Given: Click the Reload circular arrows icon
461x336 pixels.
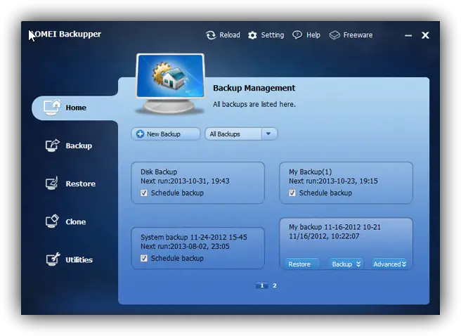Looking at the screenshot, I should (211, 35).
